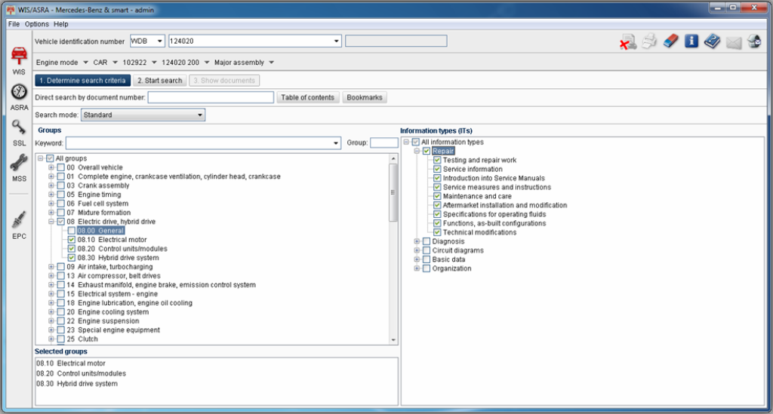The image size is (773, 414).
Task: Click the printer icon in the toolbar
Action: (x=649, y=41)
